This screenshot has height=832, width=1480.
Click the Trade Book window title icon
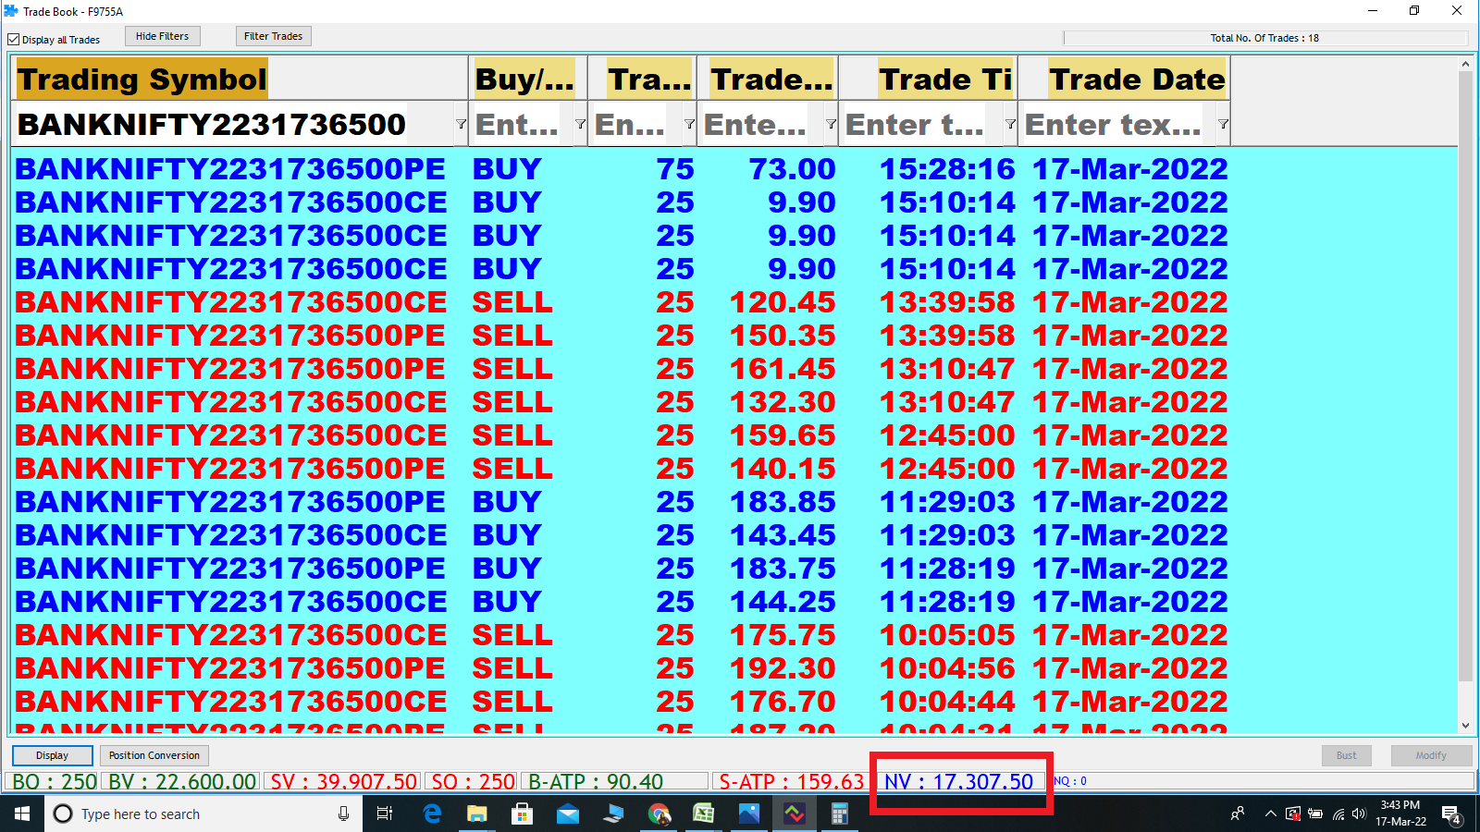(11, 11)
